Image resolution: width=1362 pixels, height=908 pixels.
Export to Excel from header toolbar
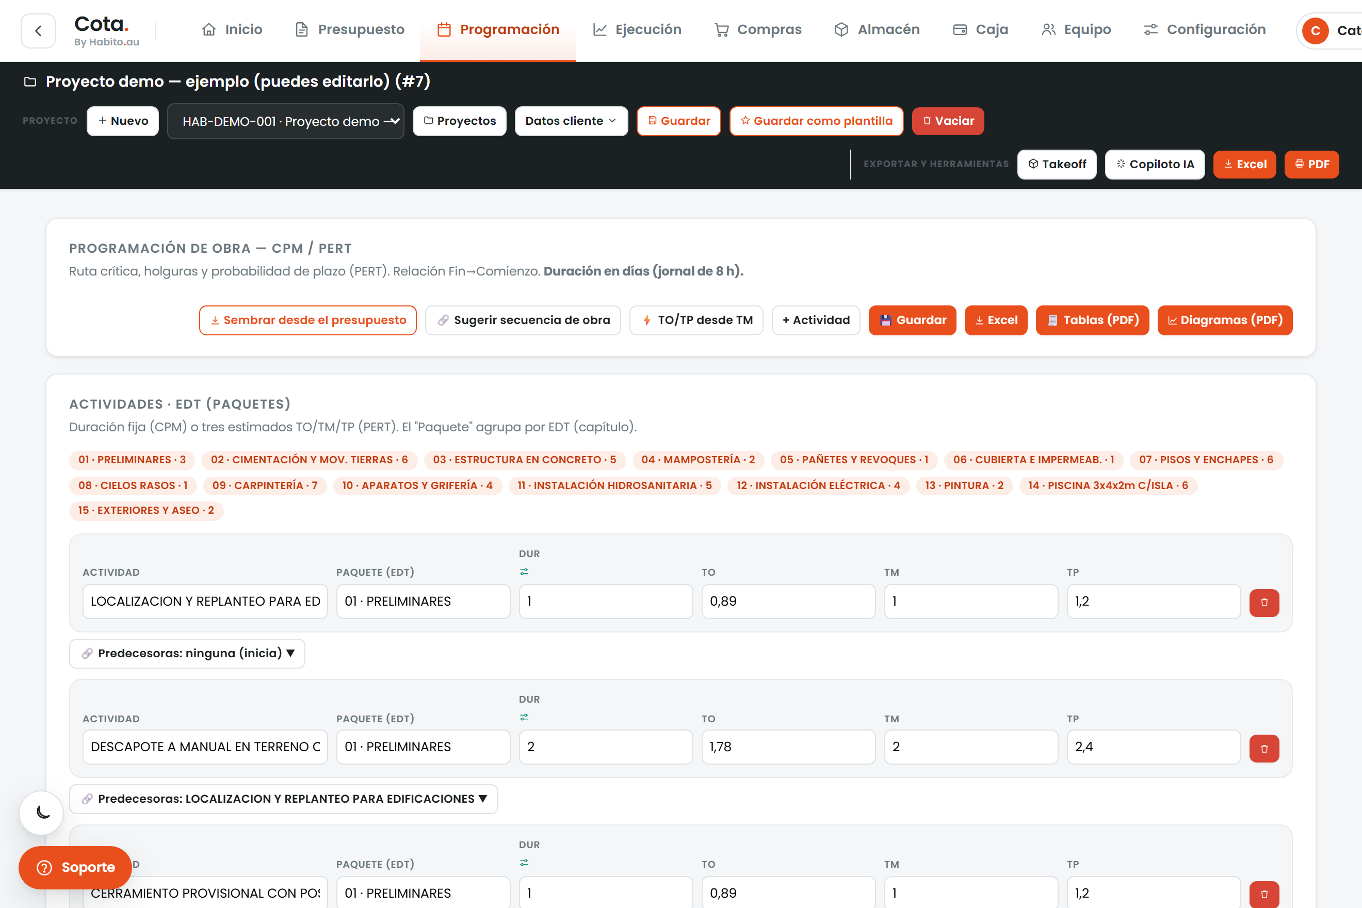click(x=1244, y=165)
